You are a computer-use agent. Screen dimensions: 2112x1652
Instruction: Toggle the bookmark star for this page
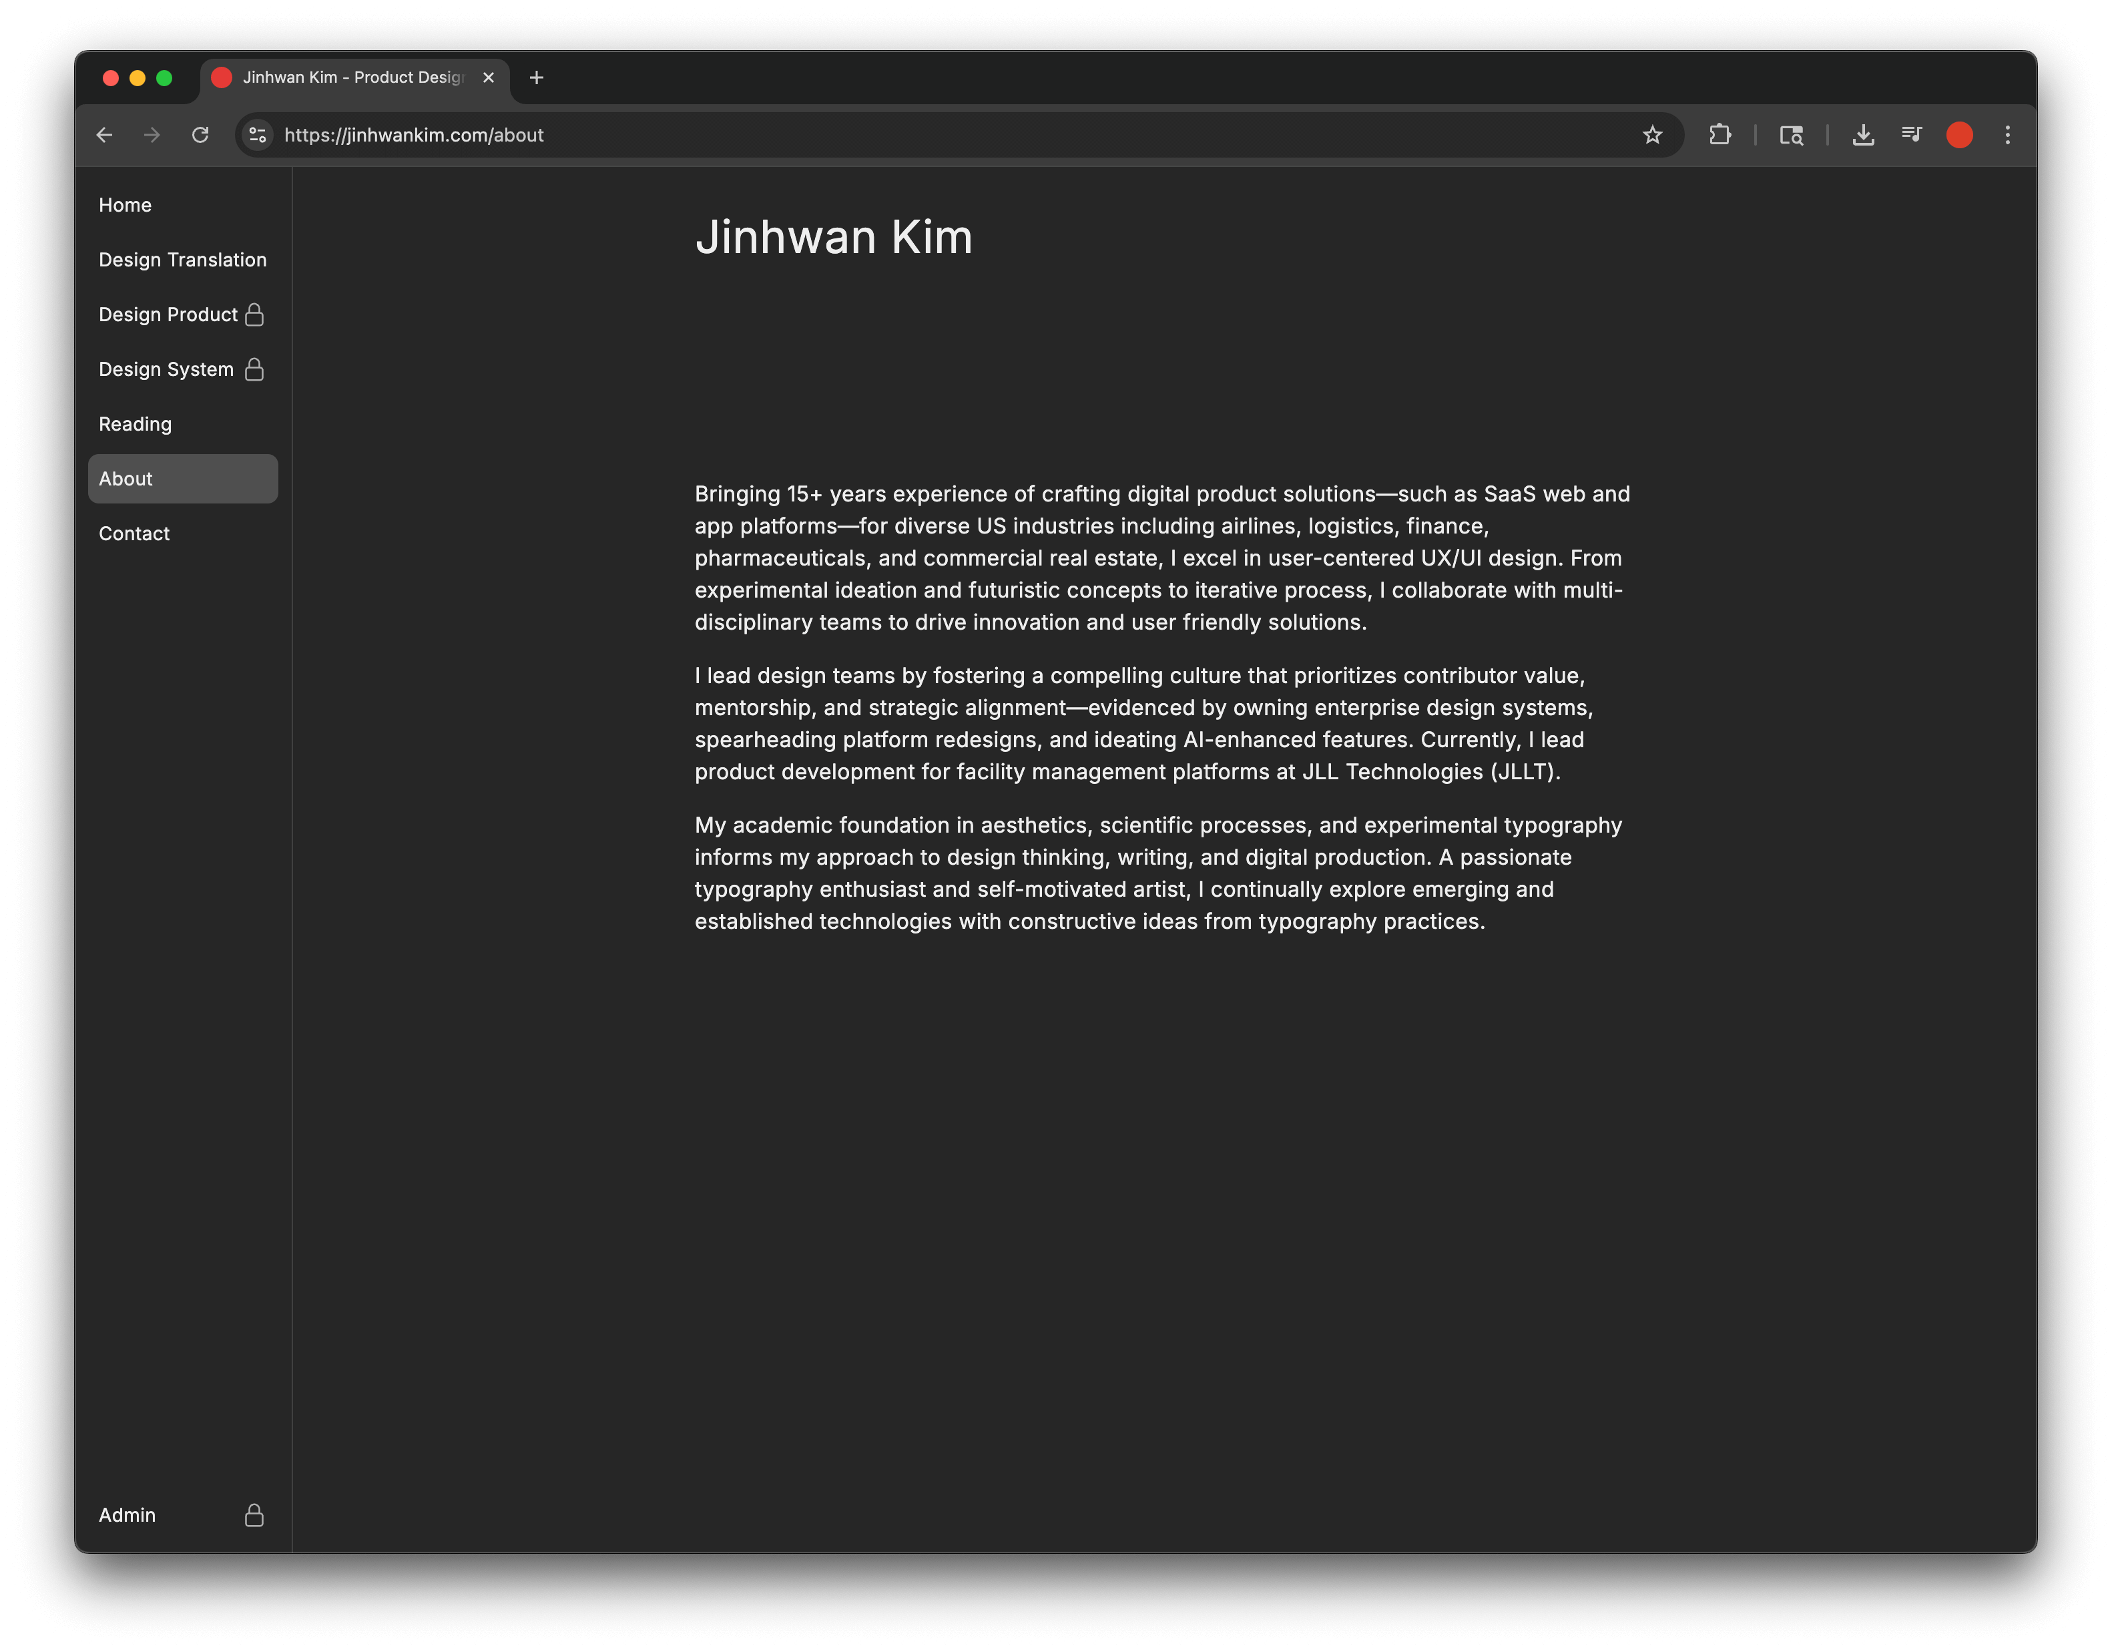tap(1651, 136)
